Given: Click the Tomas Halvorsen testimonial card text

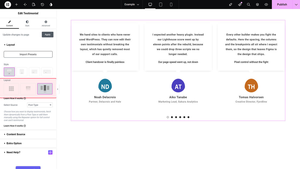Looking at the screenshot, I should (x=251, y=44).
